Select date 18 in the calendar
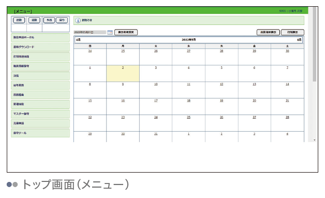 tap(188, 101)
